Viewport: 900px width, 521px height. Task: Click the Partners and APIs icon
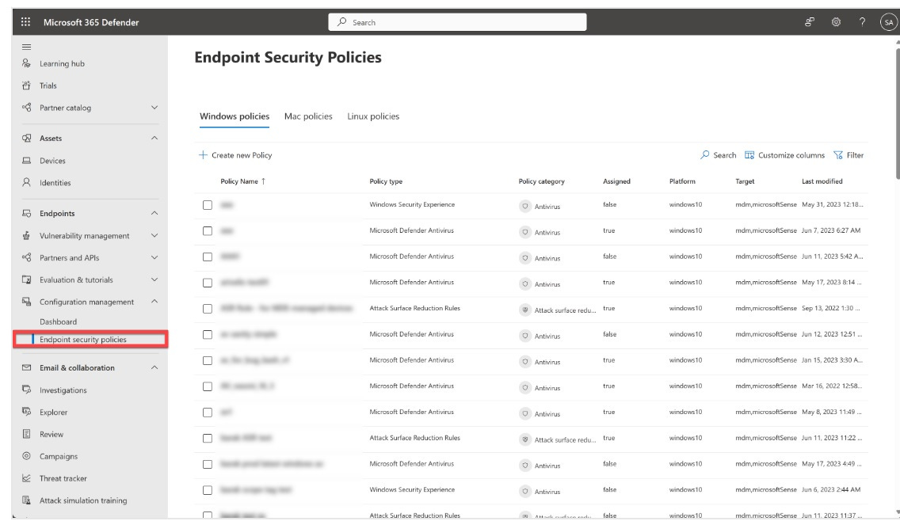[x=26, y=257]
